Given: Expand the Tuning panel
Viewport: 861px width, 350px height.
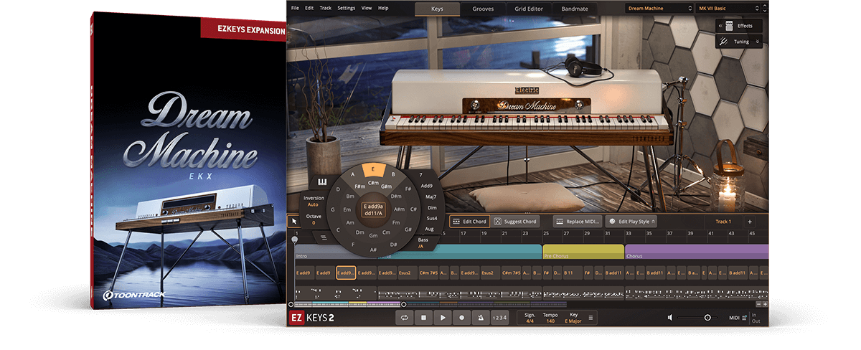Looking at the screenshot, I should tap(738, 42).
